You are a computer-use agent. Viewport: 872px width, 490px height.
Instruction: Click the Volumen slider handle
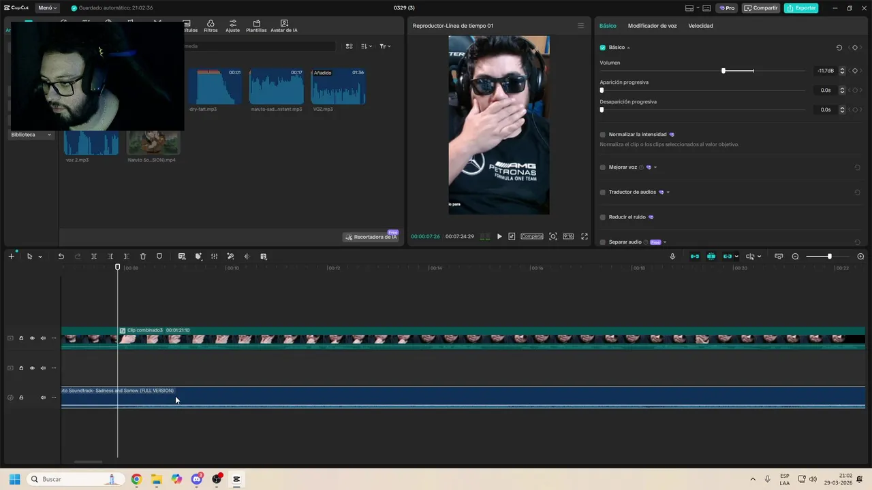click(x=723, y=71)
